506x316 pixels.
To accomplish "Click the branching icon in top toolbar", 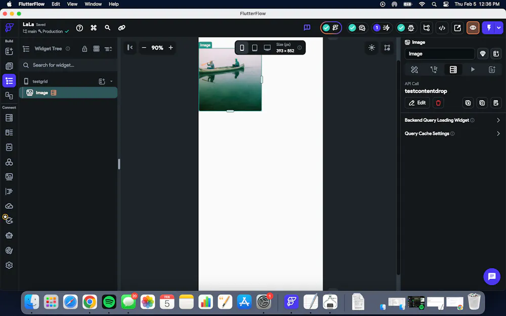I will [427, 28].
